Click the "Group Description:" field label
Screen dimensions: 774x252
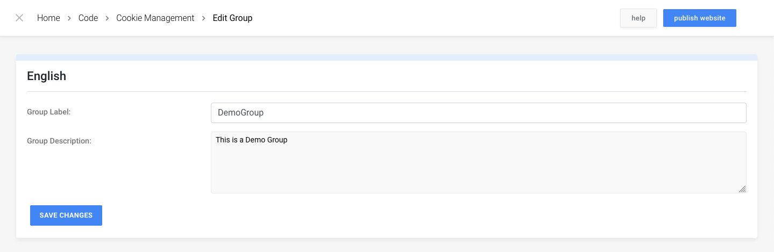59,141
